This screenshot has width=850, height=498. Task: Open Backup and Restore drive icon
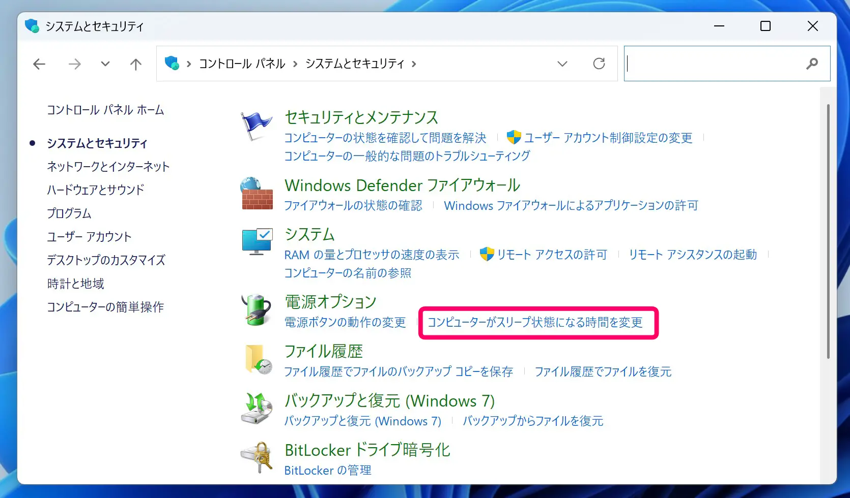click(x=257, y=409)
